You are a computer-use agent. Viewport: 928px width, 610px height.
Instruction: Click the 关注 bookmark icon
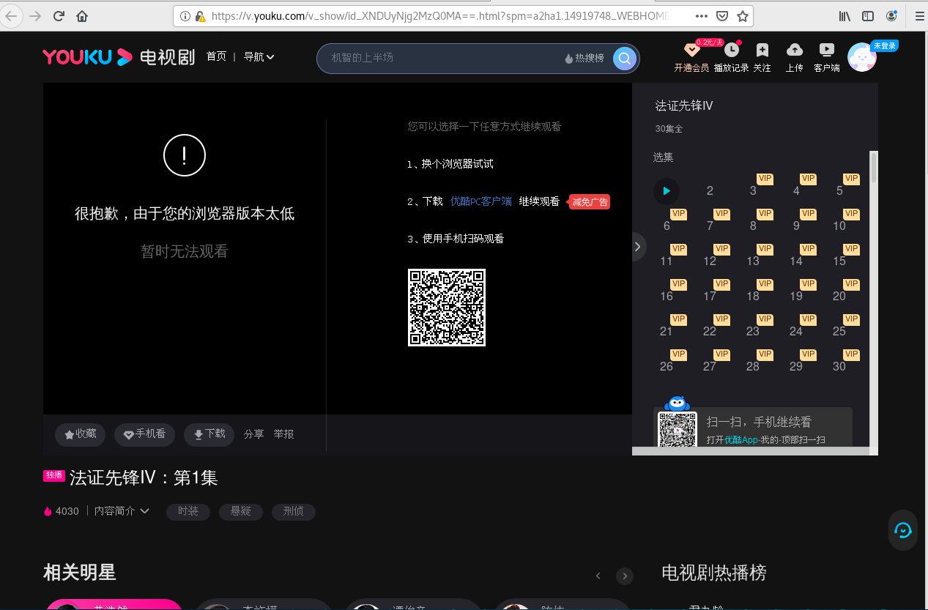click(x=762, y=51)
